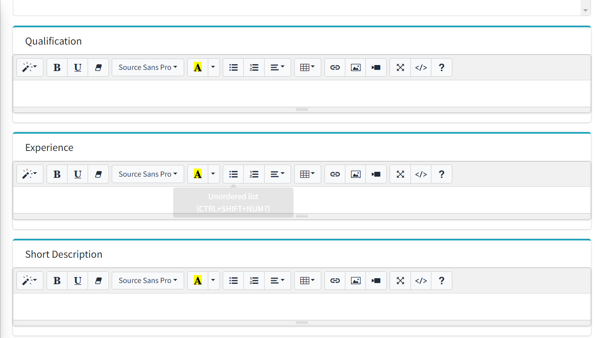Switch Qualification editor to full screen
This screenshot has height=338, width=597.
(400, 67)
